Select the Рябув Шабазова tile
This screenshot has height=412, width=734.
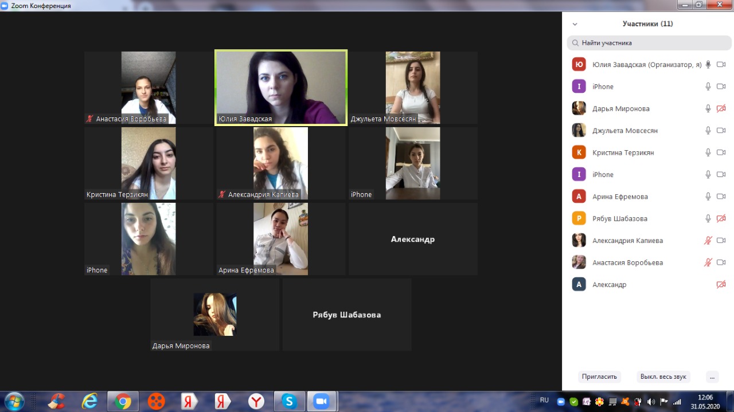tap(347, 315)
